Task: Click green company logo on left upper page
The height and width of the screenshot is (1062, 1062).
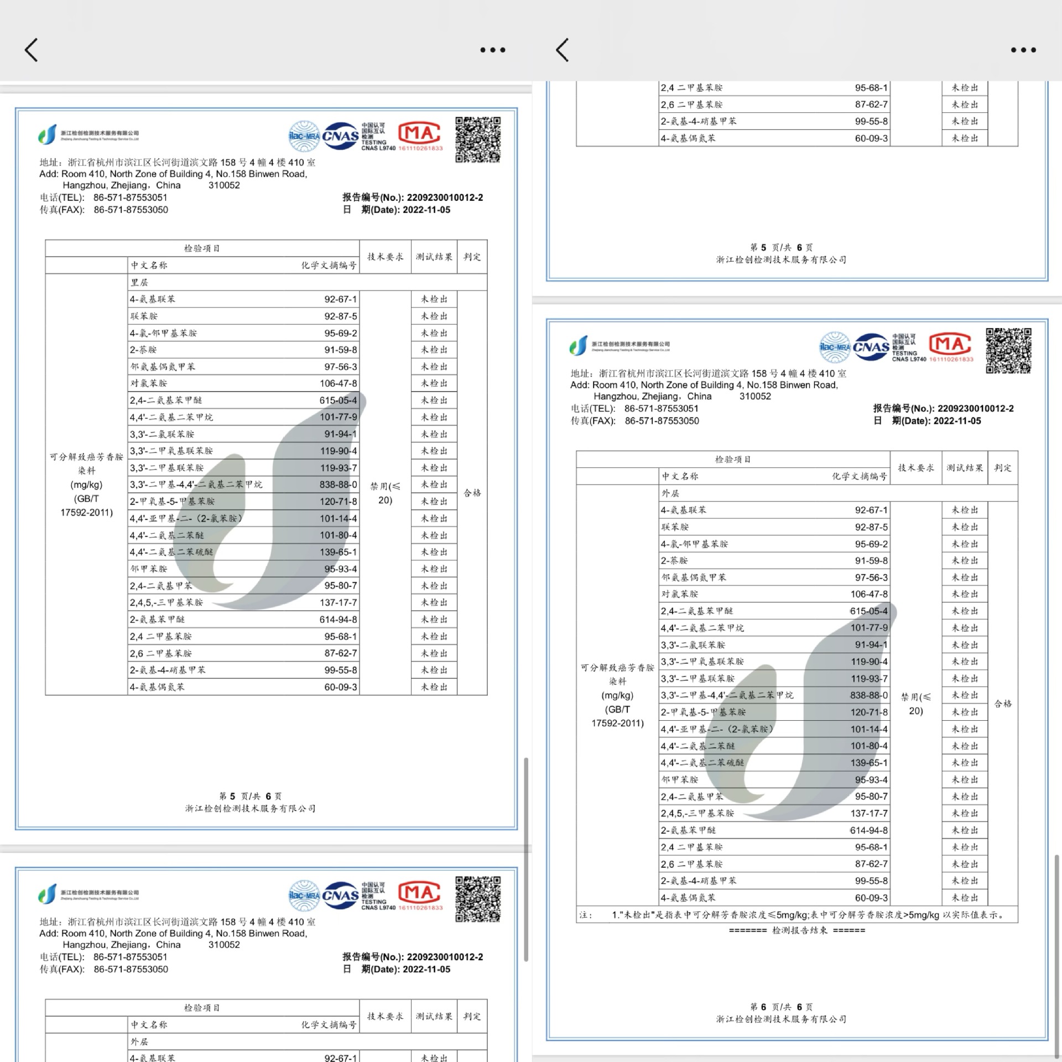Action: [x=48, y=134]
